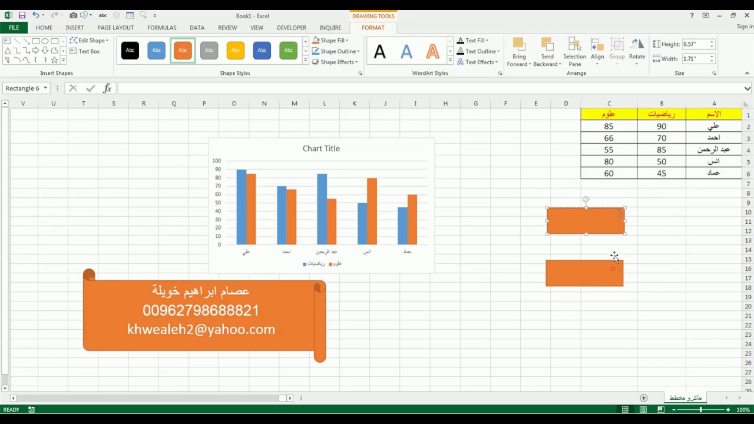Open the VIEW tab
Viewport: 754px width, 424px height.
257,28
